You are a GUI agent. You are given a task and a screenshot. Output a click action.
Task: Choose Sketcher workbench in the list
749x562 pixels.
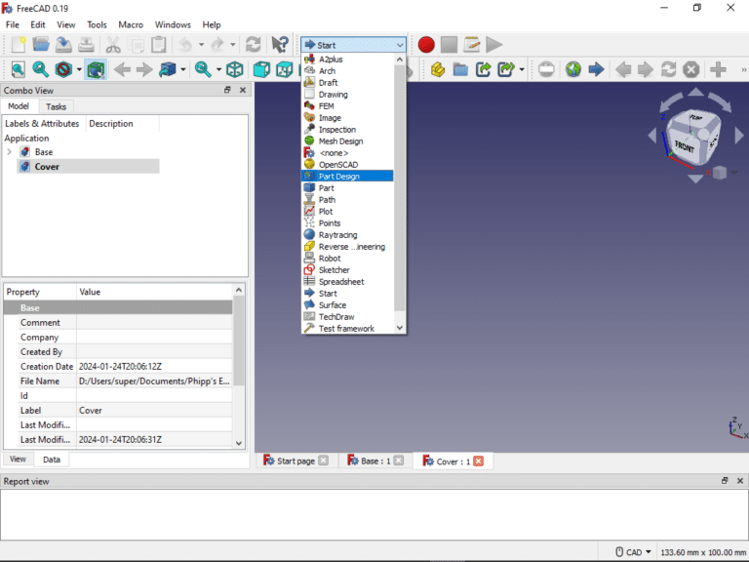pyautogui.click(x=347, y=270)
